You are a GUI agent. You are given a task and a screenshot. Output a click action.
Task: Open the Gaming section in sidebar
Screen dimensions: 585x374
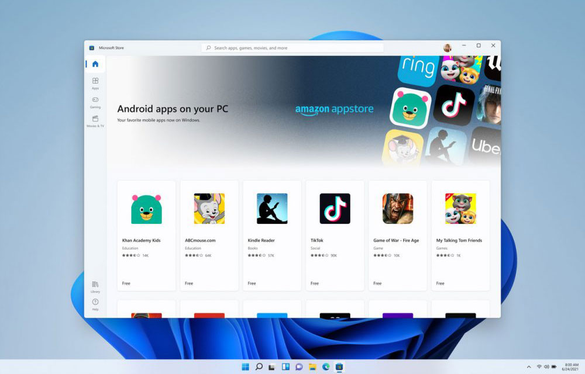pos(95,102)
